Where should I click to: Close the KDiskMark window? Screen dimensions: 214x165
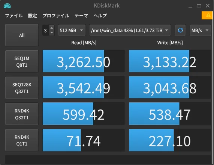[x=208, y=6]
